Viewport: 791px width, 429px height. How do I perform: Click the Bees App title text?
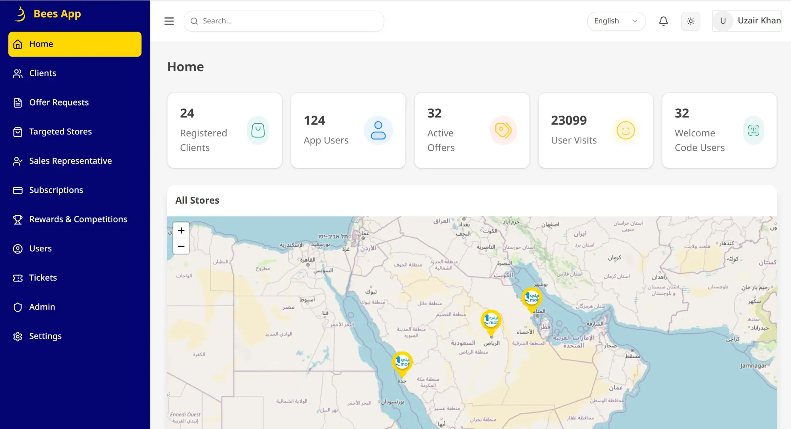[57, 14]
